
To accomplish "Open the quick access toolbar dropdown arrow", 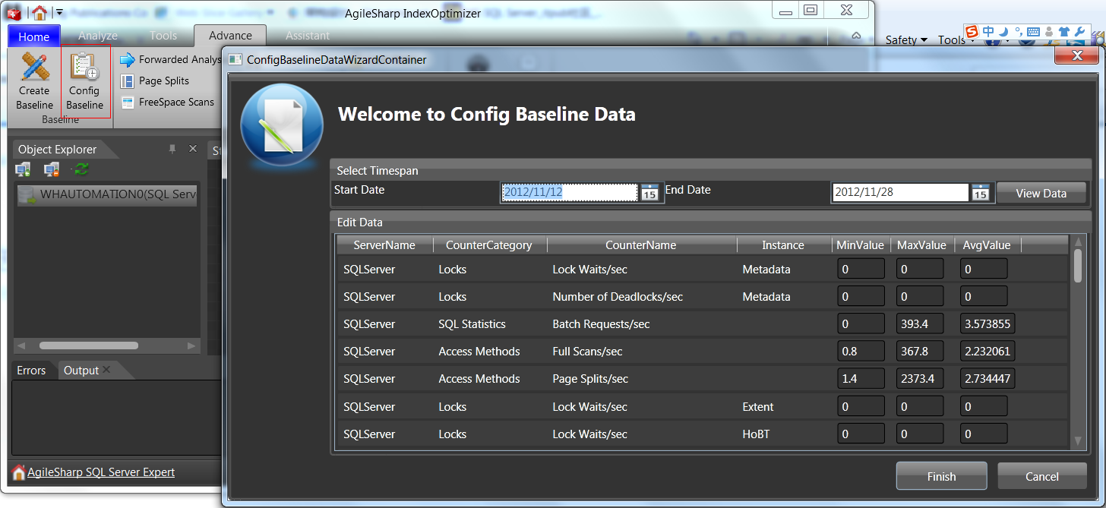I will [59, 13].
